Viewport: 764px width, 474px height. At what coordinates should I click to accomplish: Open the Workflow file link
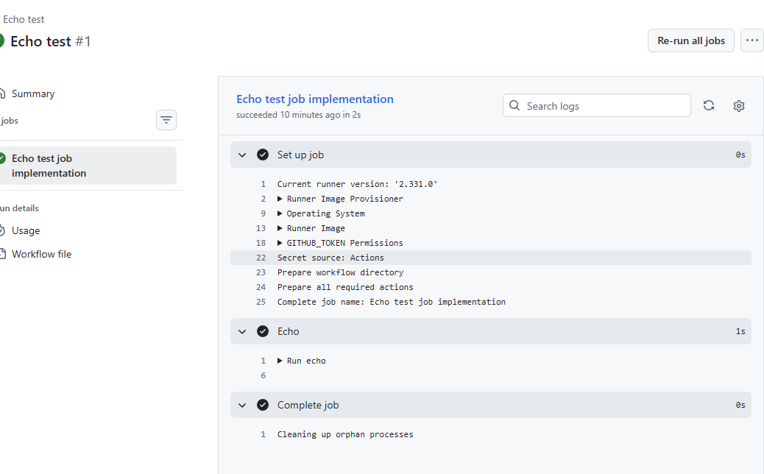41,254
